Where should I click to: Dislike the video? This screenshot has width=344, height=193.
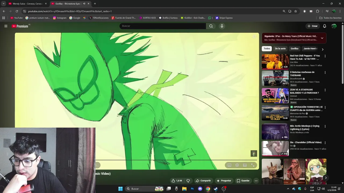[188, 181]
